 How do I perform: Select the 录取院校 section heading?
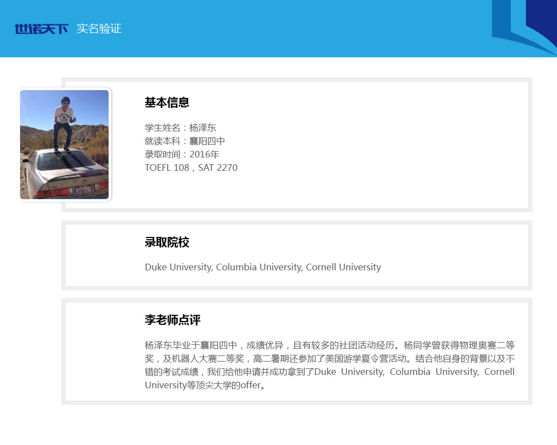[x=167, y=243]
